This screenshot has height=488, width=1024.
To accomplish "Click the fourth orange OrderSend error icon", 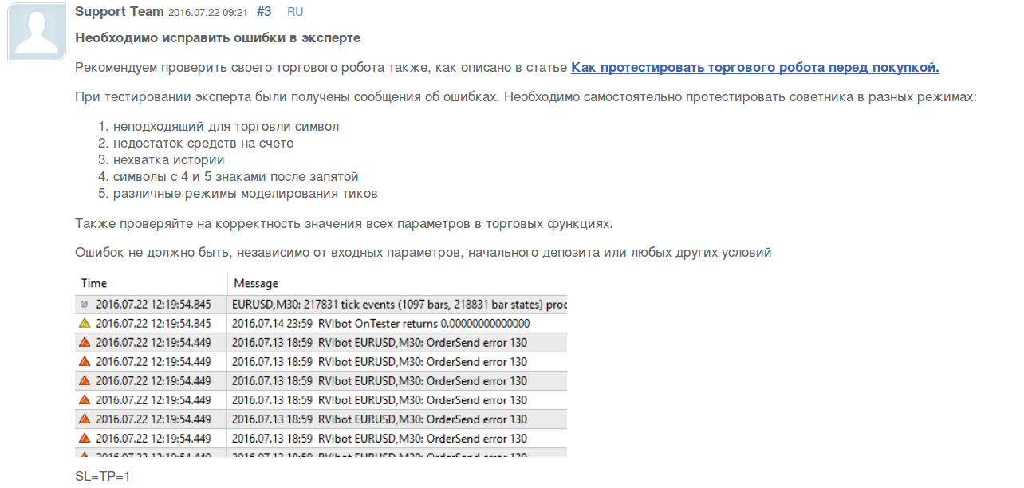I will pyautogui.click(x=85, y=399).
